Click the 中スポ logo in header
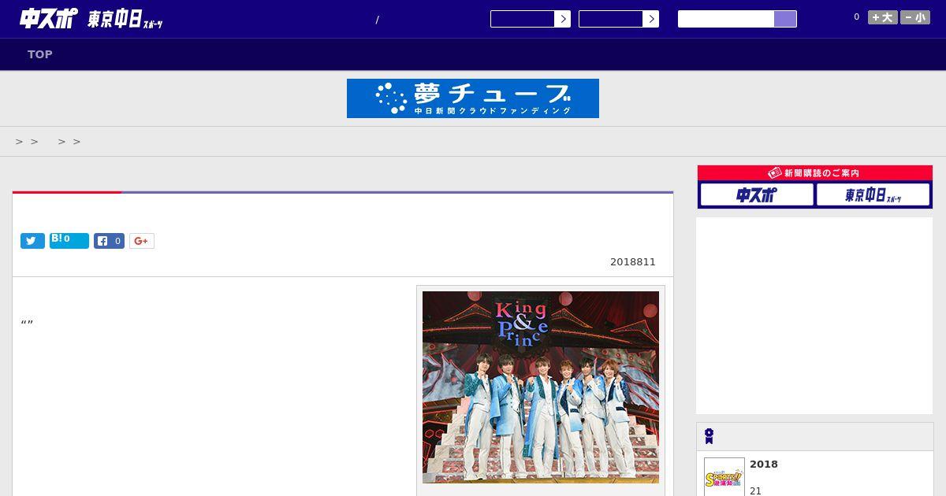This screenshot has width=946, height=496. 49,18
